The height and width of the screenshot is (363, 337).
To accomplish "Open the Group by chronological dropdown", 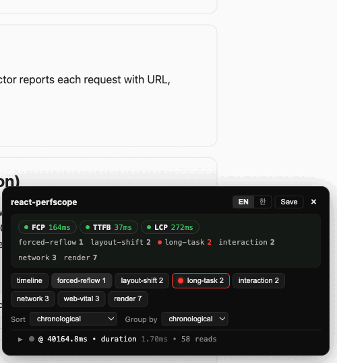I will click(195, 319).
